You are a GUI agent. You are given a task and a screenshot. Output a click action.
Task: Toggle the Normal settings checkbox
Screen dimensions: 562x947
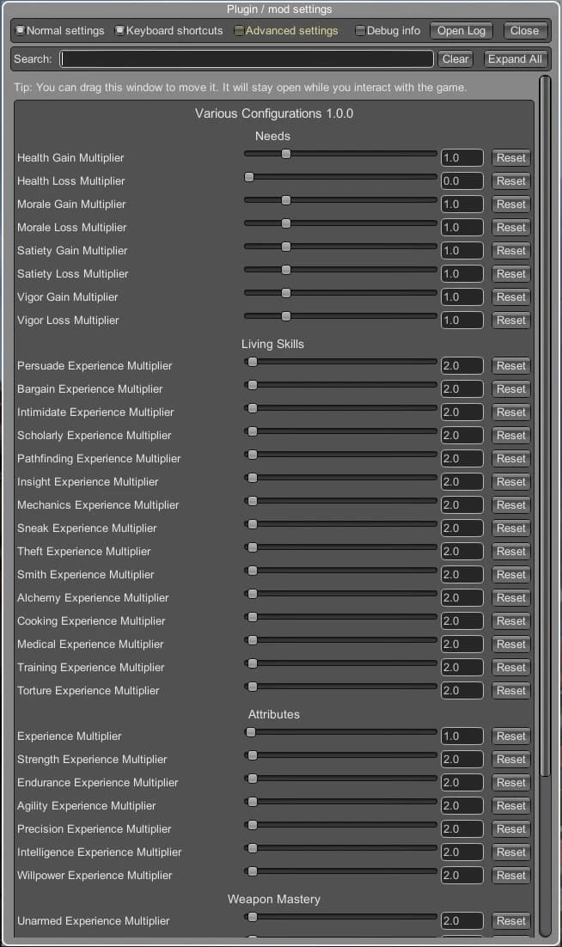pos(21,30)
